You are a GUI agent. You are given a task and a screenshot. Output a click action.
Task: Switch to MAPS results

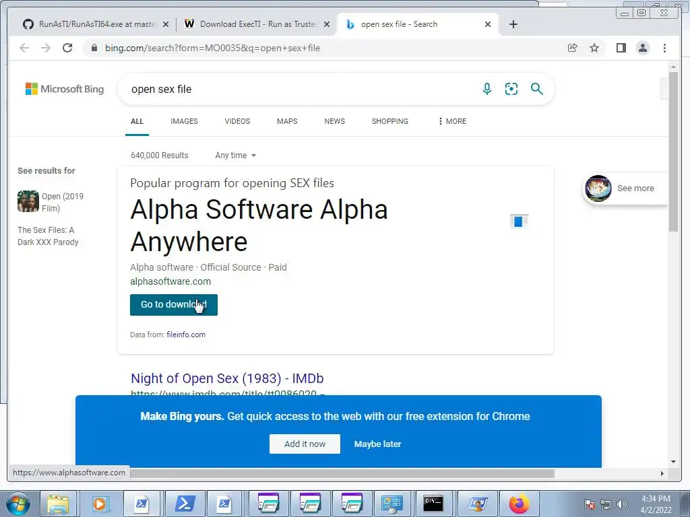(287, 121)
